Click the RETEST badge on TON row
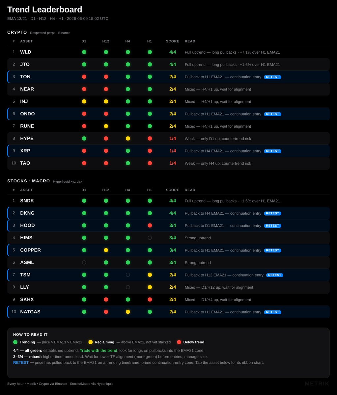Image resolution: width=337 pixels, height=395 pixels. (x=272, y=77)
